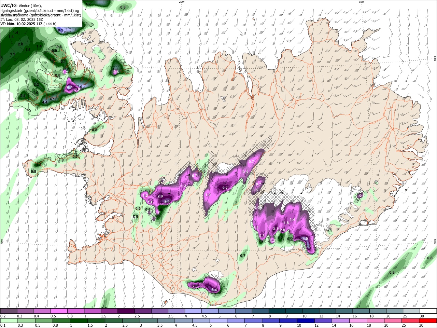This screenshot has width=437, height=328.
Task: Click the '20W' longitude label
Action: click(x=182, y=2)
